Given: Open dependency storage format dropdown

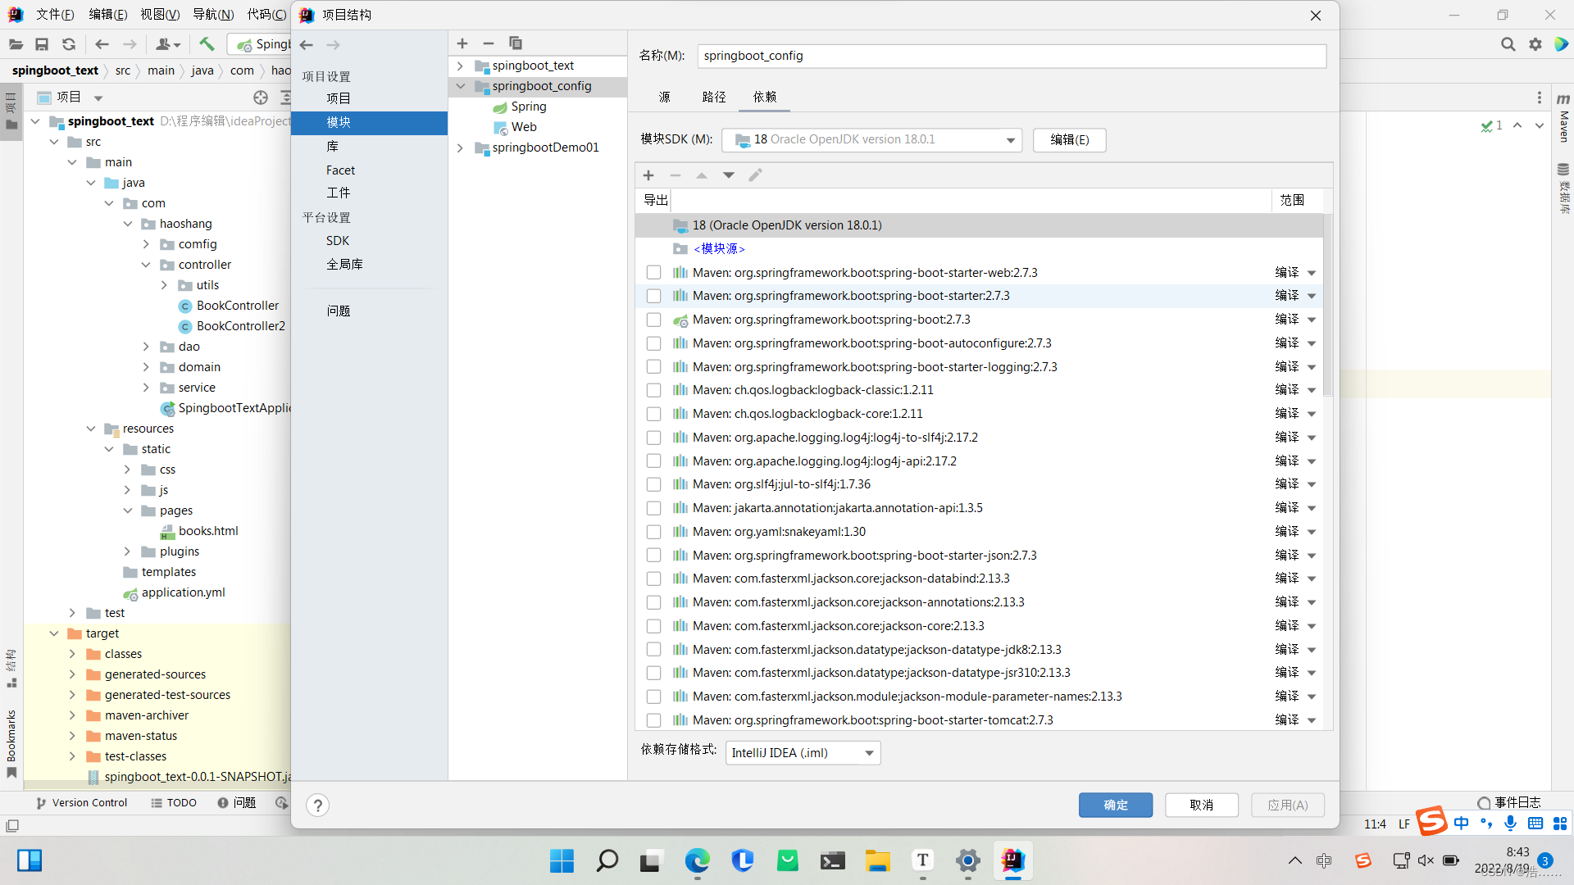Looking at the screenshot, I should pos(803,753).
